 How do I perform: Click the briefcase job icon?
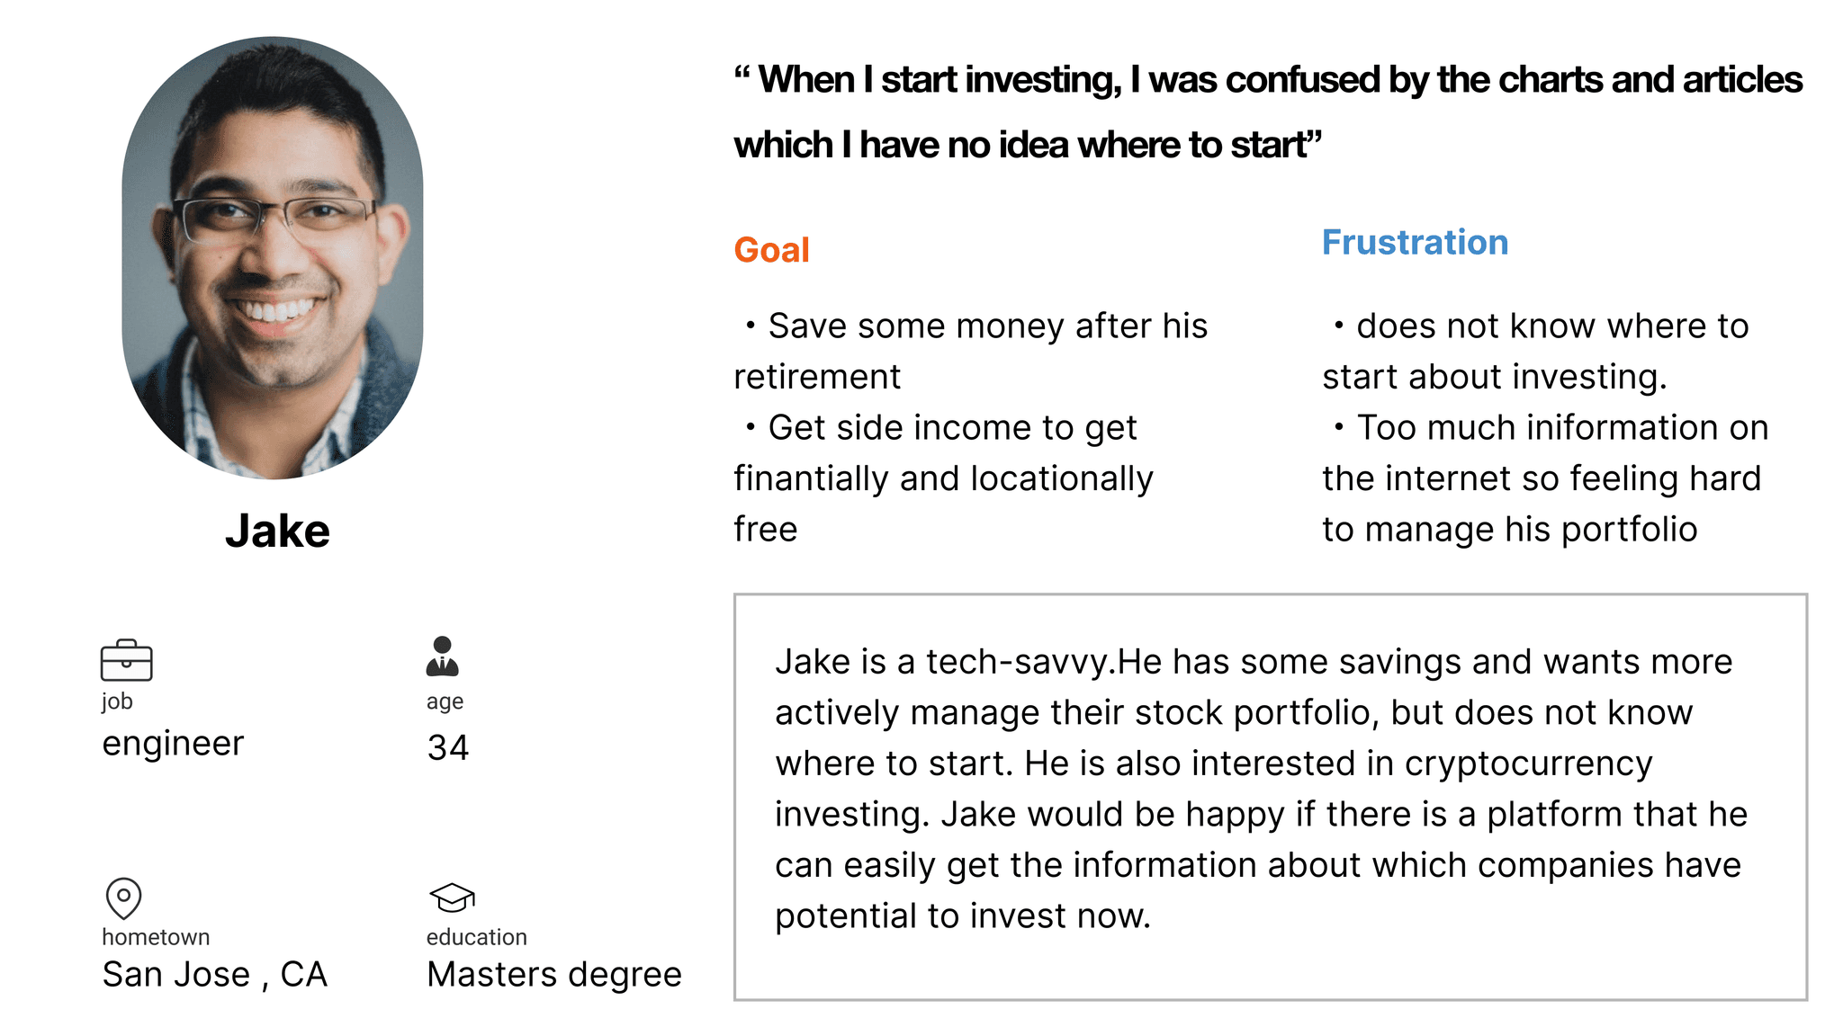[126, 660]
